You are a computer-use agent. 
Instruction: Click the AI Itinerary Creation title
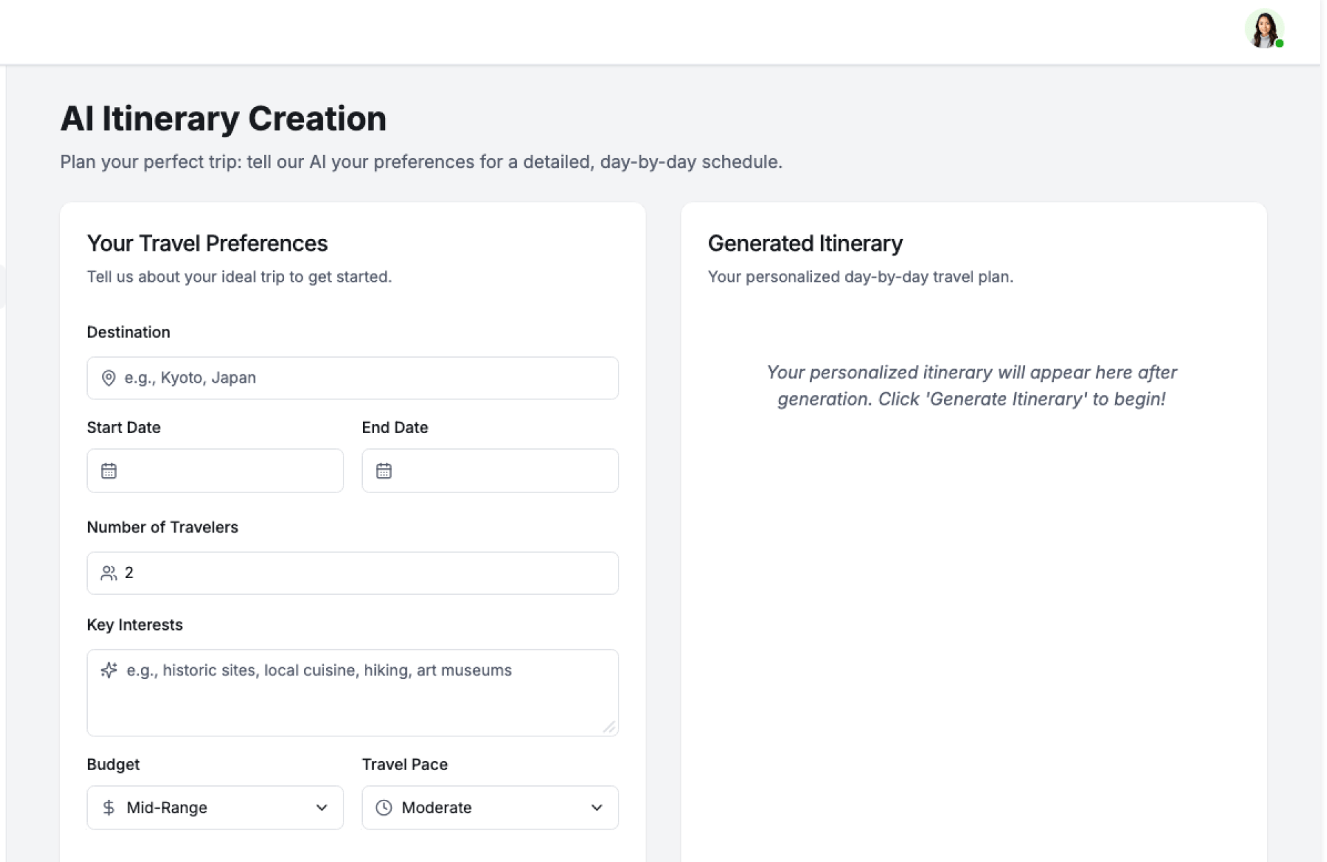223,118
